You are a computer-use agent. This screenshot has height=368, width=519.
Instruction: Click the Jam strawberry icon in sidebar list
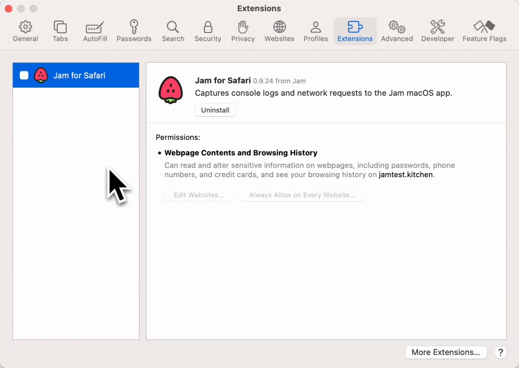[x=41, y=75]
